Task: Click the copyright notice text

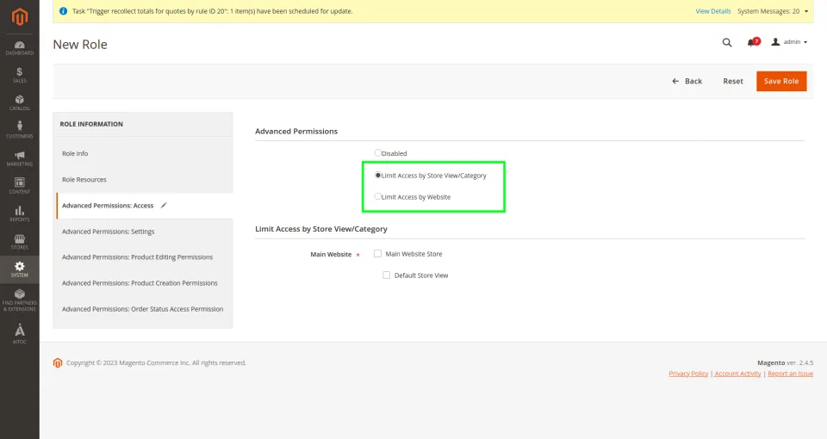Action: [156, 362]
